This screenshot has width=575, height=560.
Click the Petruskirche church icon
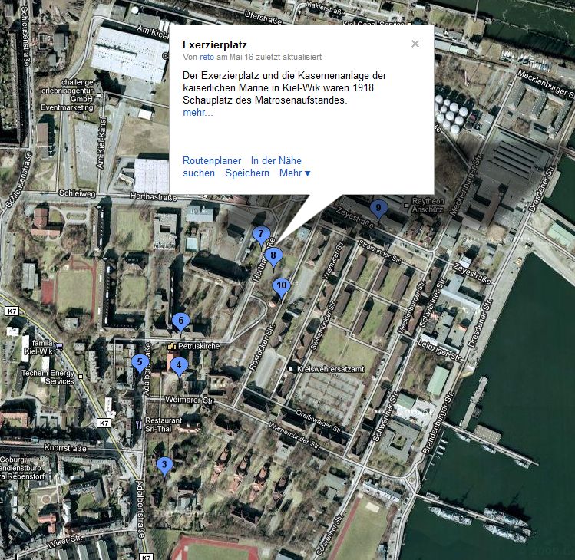[172, 346]
